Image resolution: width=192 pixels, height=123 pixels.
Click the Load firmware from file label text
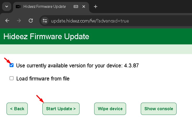pos(43,79)
